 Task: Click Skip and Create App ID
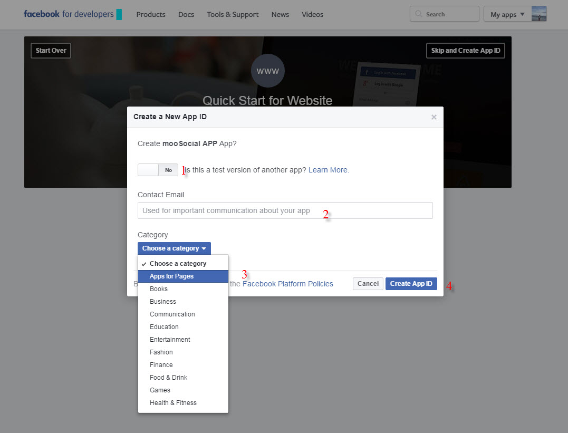point(466,50)
